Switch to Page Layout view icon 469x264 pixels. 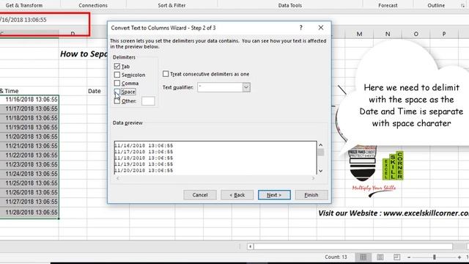[380, 257]
